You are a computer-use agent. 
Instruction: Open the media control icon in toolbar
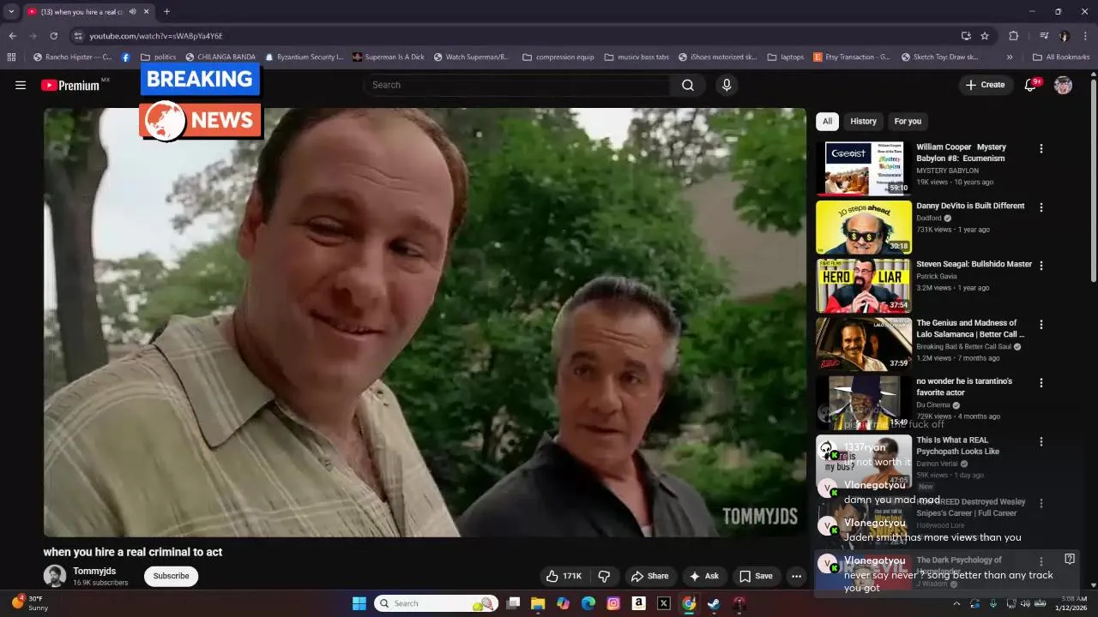tap(1044, 36)
